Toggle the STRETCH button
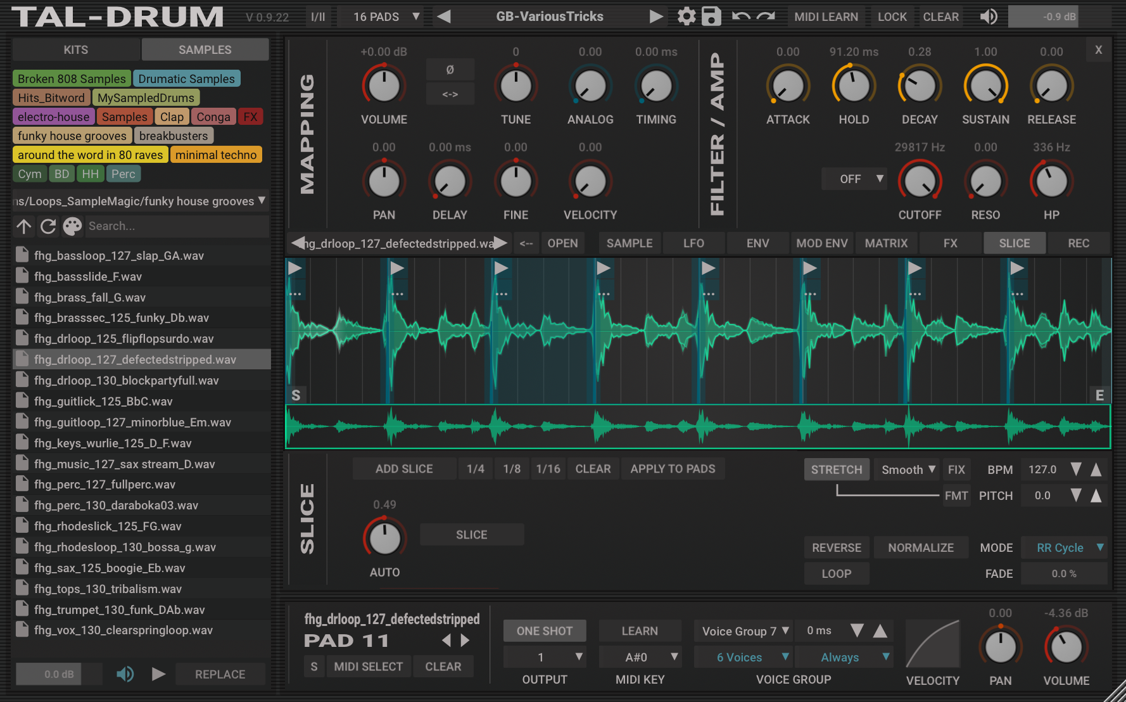The height and width of the screenshot is (702, 1126). pyautogui.click(x=836, y=469)
